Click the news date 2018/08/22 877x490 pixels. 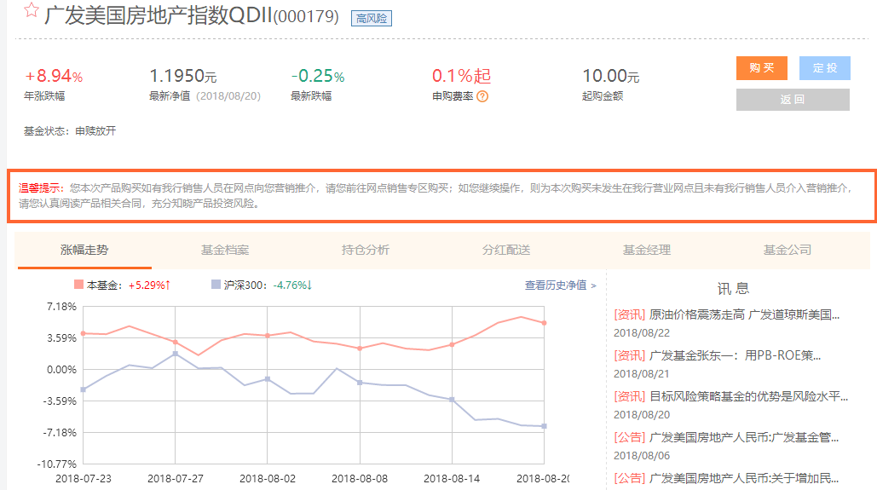[x=642, y=333]
